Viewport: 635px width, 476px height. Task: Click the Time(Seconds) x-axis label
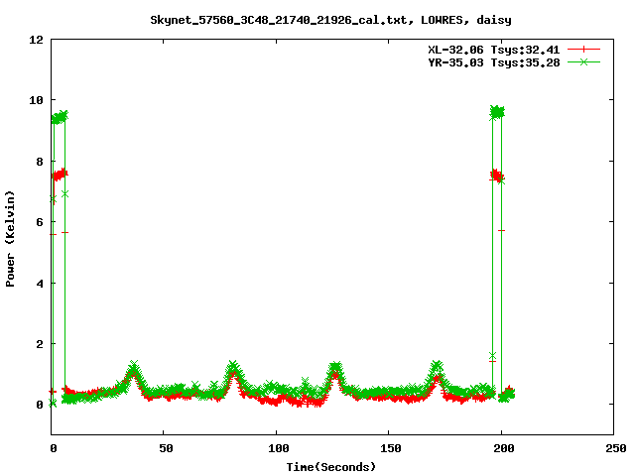331,466
